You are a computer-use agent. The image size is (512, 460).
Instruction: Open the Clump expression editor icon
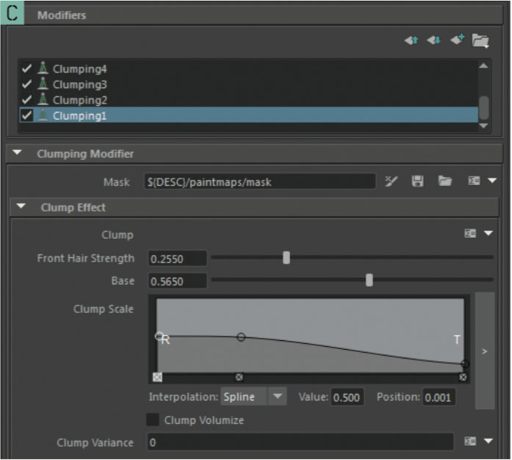click(470, 233)
